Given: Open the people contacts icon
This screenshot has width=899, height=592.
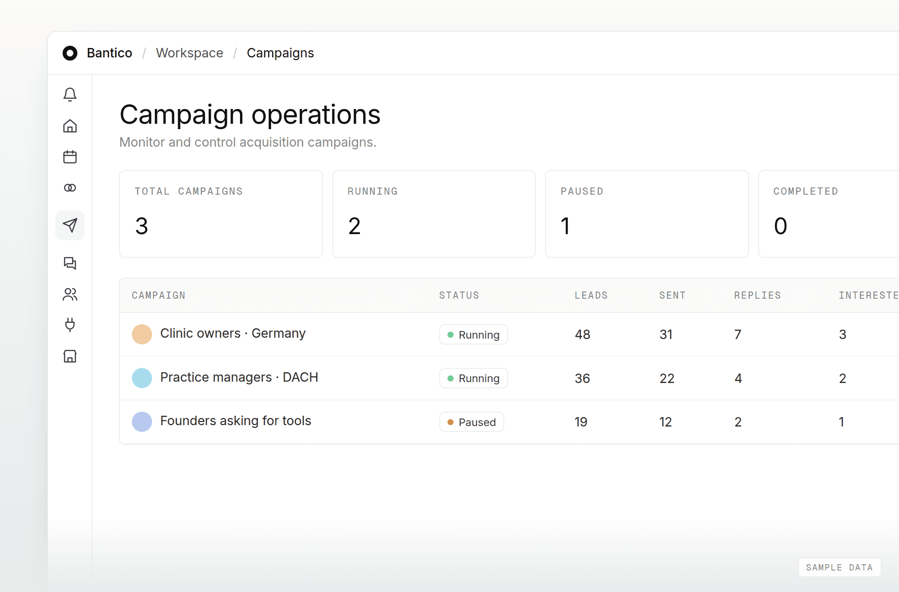Looking at the screenshot, I should [70, 294].
